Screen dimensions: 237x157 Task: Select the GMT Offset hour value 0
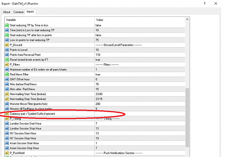click(96, 79)
